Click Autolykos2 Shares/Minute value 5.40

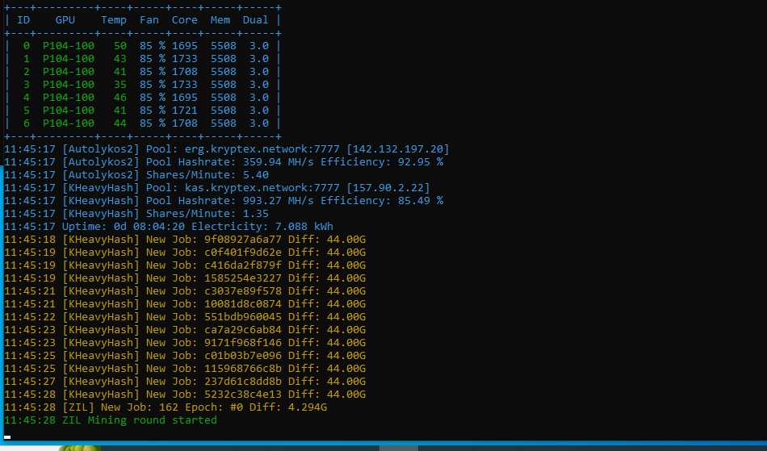(x=255, y=175)
